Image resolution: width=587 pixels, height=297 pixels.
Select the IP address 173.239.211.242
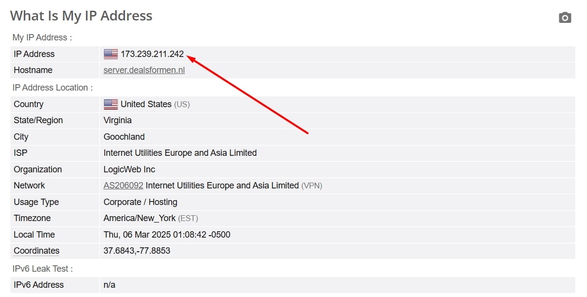pos(152,54)
